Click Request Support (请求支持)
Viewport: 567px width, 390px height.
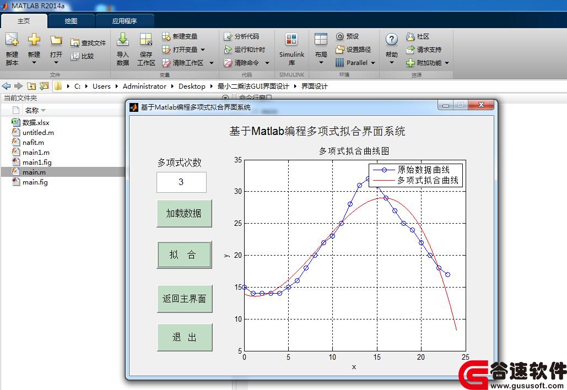[x=424, y=50]
